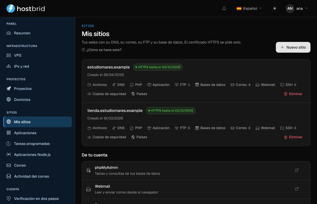This screenshot has width=317, height=204.
Task: Go to Aplicaciones Node.js
Action: [37, 155]
